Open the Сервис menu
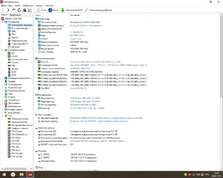Image resolution: width=223 pixels, height=178 pixels. [39, 6]
